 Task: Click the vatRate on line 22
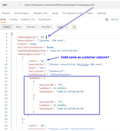(x=53, y=105)
